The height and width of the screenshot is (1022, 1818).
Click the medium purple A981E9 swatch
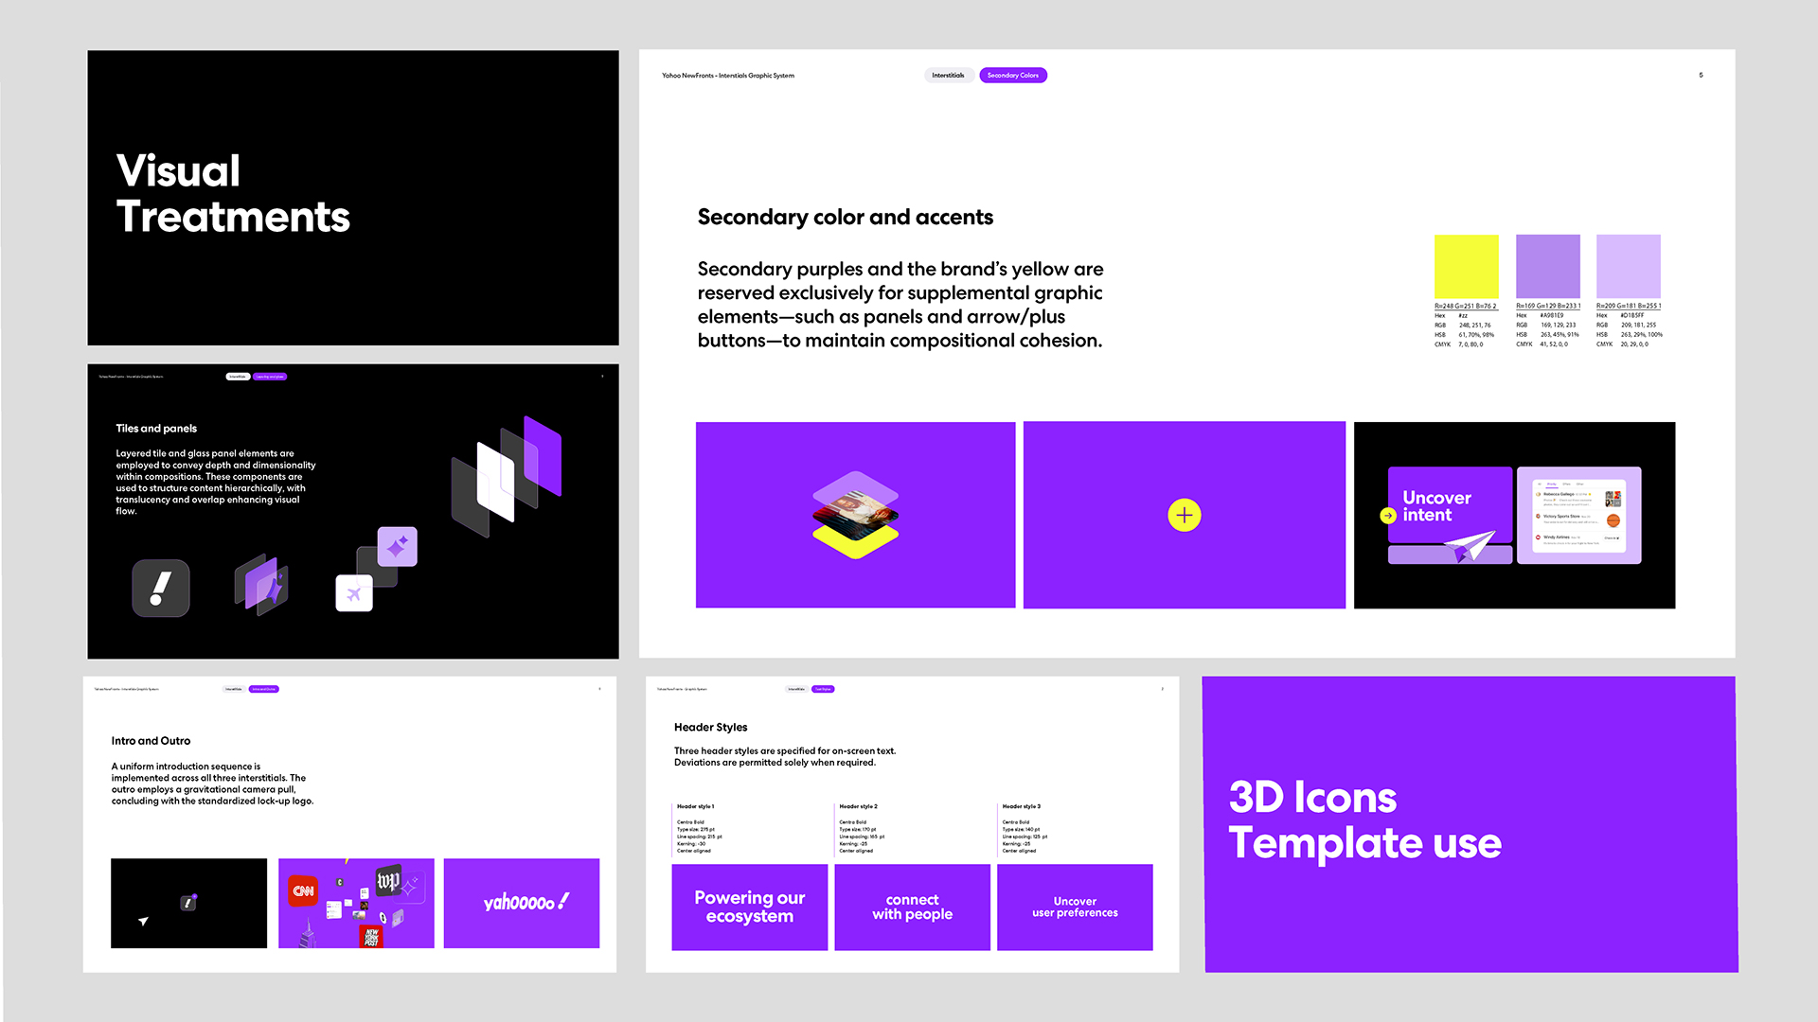tap(1547, 267)
